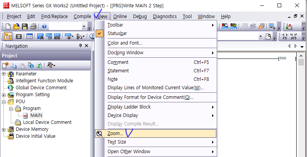Screen dimensions: 307x157
Task: Open dropdown arrow beside Dev watch icon
Action: tap(73, 37)
